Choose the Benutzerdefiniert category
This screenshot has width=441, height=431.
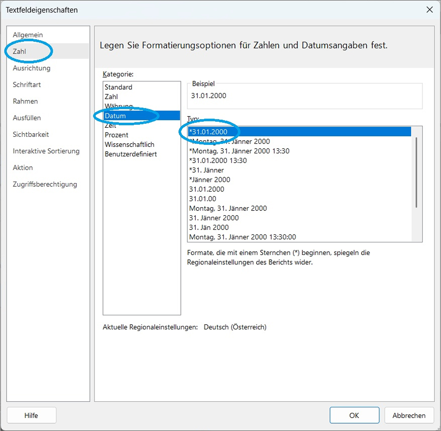[x=131, y=154]
